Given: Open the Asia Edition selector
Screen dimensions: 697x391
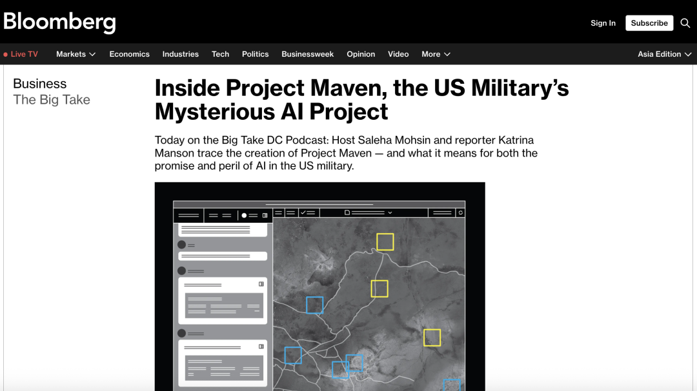Looking at the screenshot, I should point(664,54).
